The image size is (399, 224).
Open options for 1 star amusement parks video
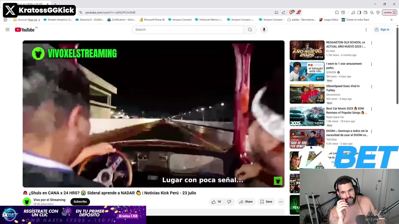click(x=371, y=64)
